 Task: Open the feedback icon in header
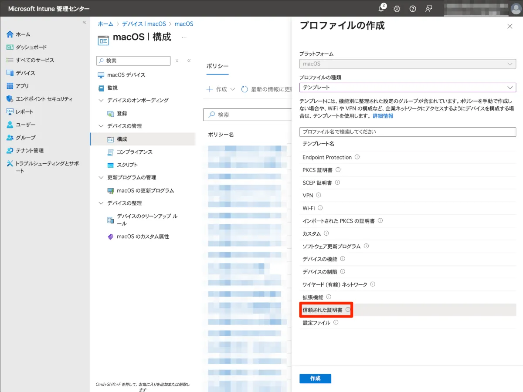point(429,9)
